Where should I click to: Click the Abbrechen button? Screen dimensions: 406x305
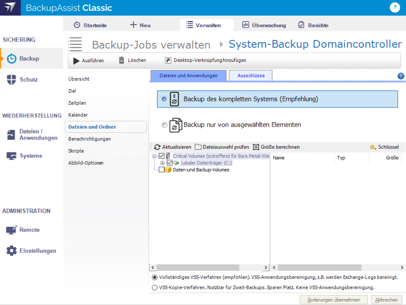[386, 300]
